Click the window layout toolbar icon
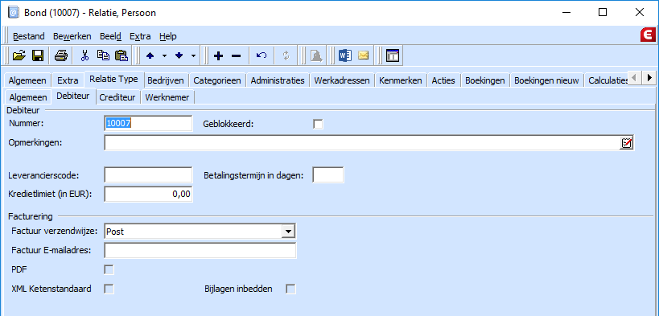Viewport: 659px width, 316px height. (393, 55)
